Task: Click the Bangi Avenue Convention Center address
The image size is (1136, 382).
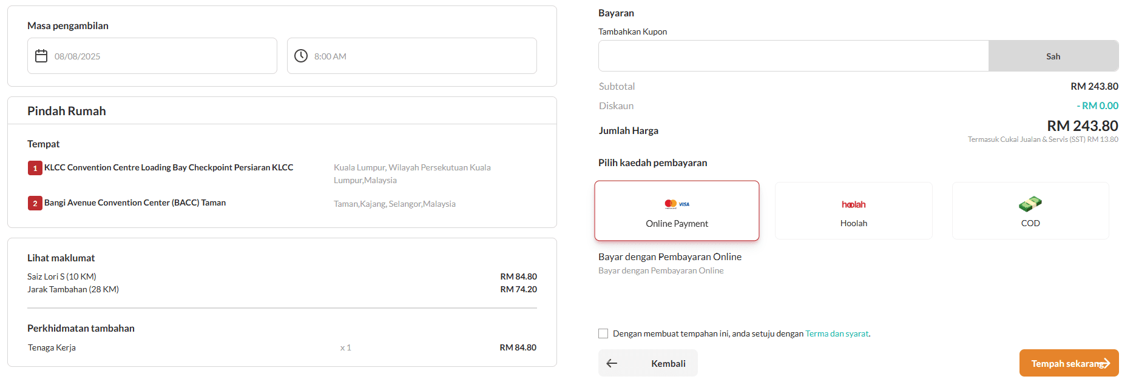Action: pos(135,203)
